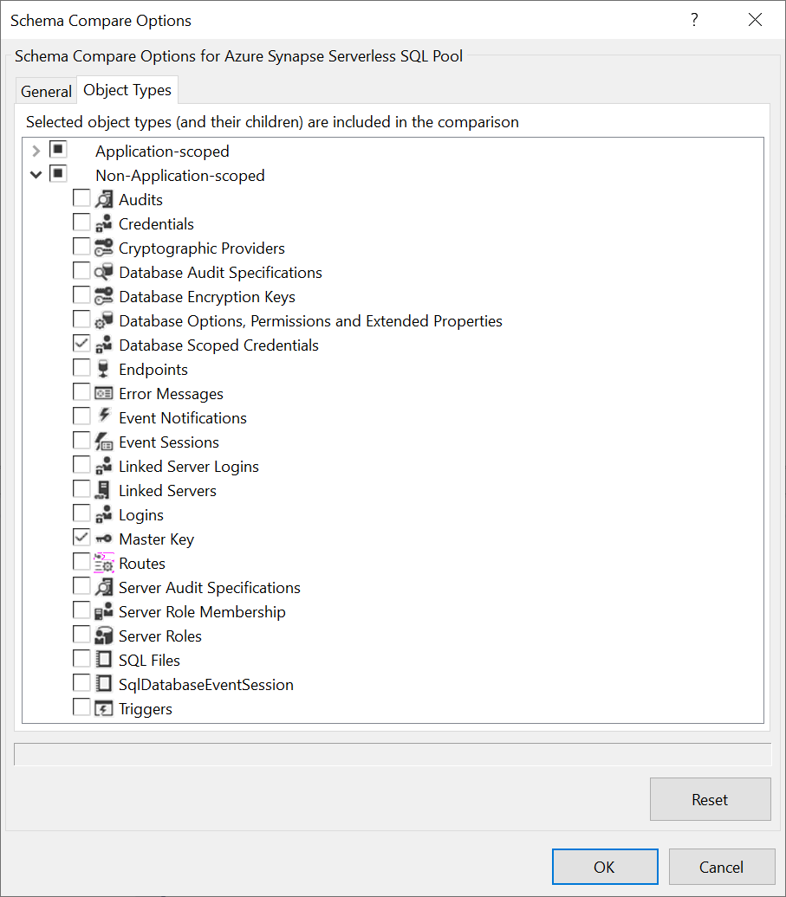
Task: Select the Event Sessions label
Action: (x=169, y=442)
